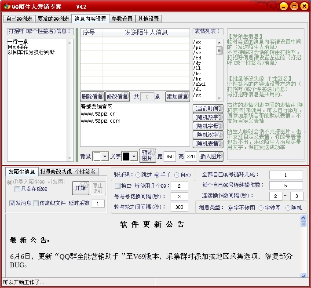Click the 延时系数 input field
The image size is (311, 288).
pos(98,204)
